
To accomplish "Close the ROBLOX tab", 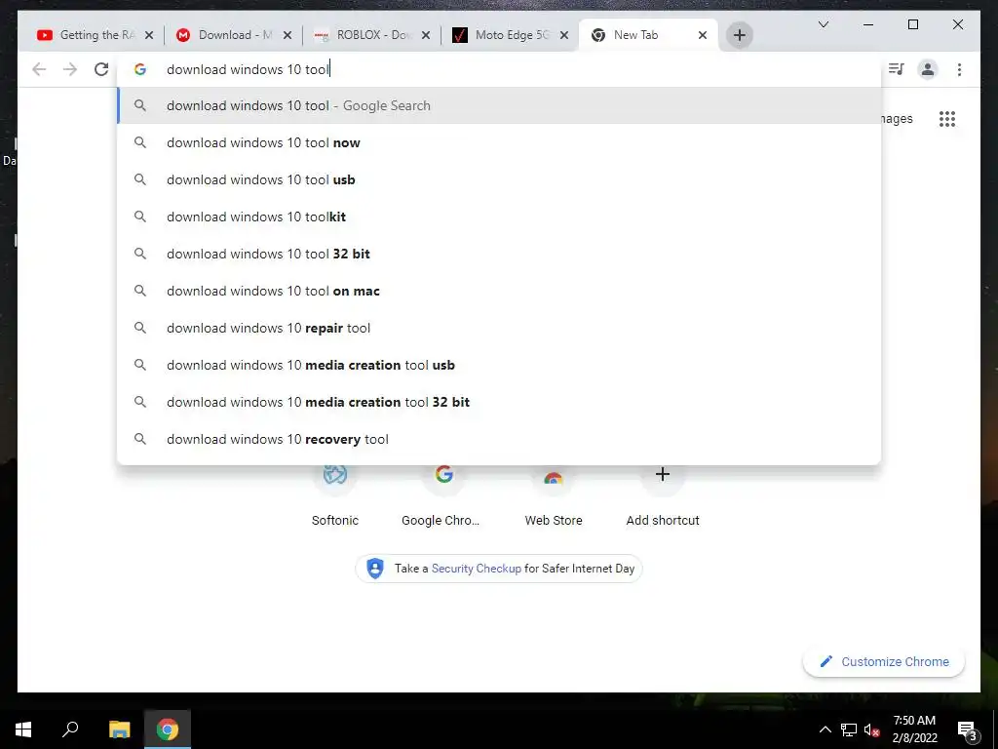I will coord(426,36).
